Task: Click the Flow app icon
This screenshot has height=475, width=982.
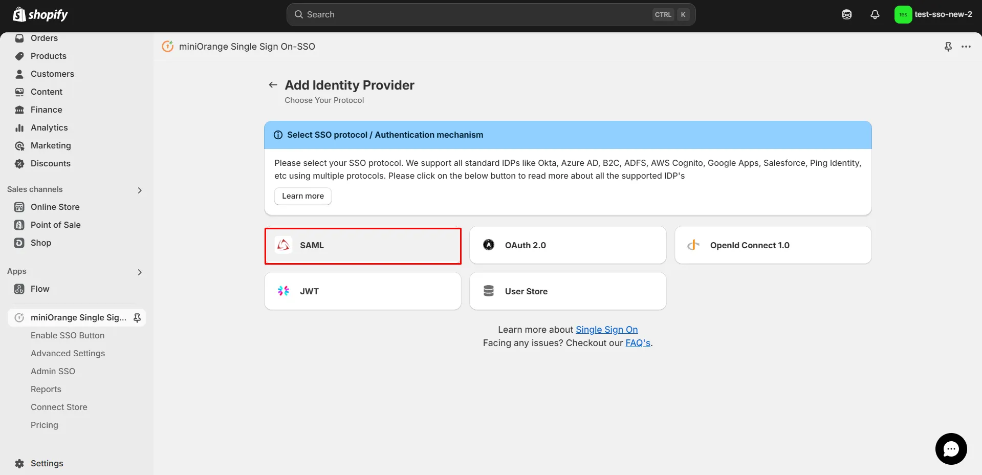Action: 19,289
